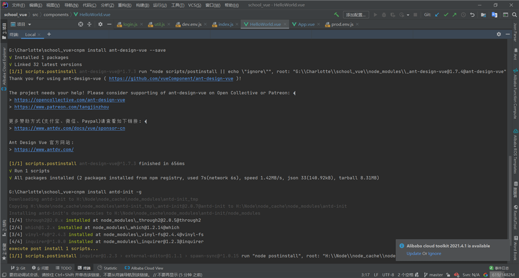The image size is (519, 278).
Task: Switch to the index.js editor tab
Action: pos(225,24)
